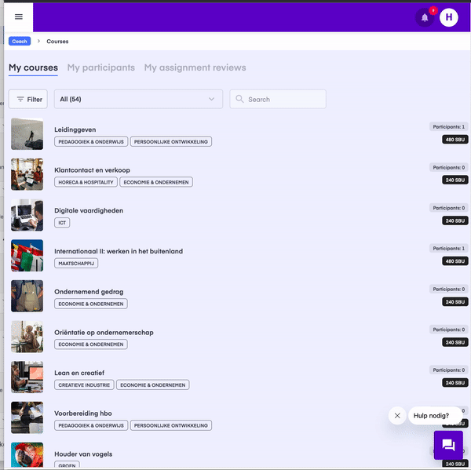Click the search magnifier icon
471x470 pixels.
click(x=239, y=99)
